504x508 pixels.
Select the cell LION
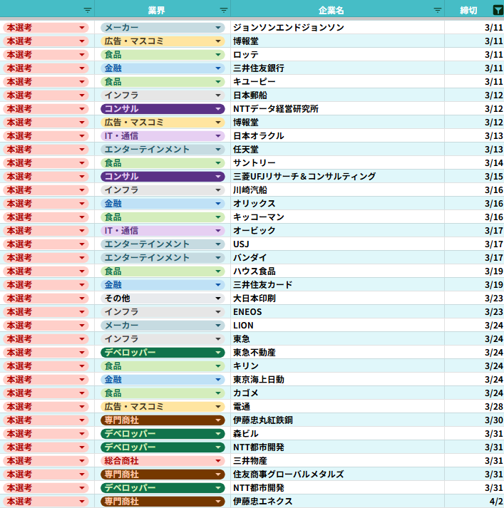coord(337,326)
